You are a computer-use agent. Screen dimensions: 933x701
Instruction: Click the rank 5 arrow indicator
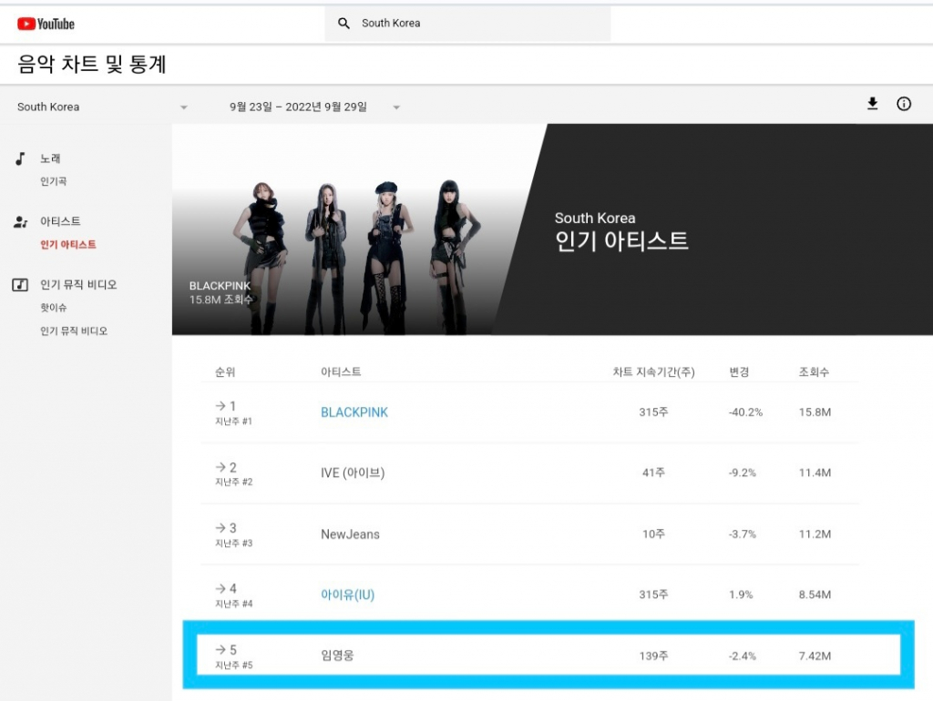220,650
